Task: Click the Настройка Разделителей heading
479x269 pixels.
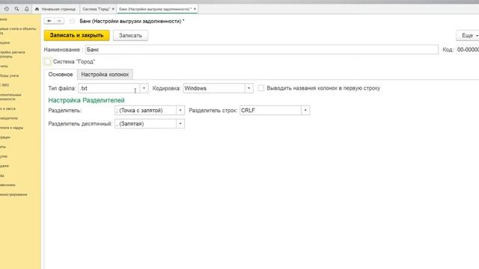Action: tap(87, 100)
